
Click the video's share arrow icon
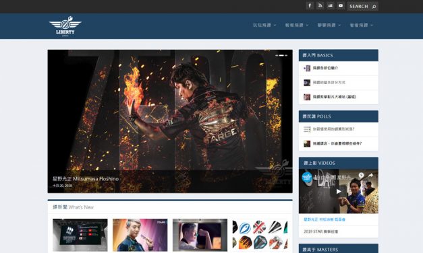pyautogui.click(x=370, y=175)
